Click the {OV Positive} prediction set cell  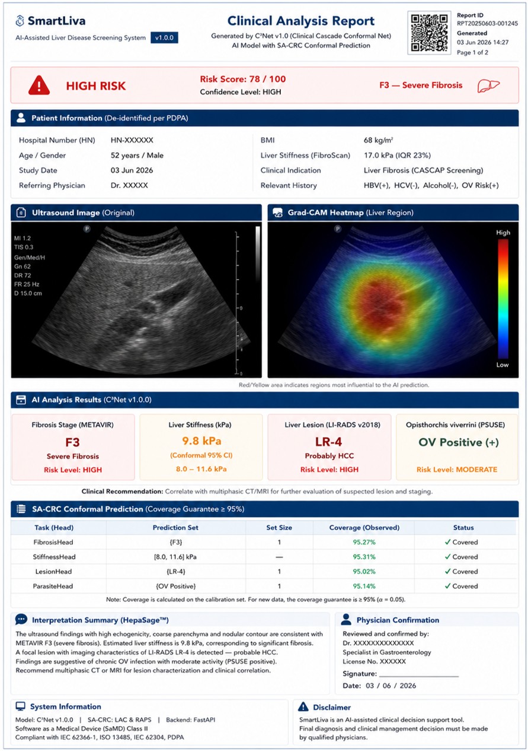click(x=177, y=586)
